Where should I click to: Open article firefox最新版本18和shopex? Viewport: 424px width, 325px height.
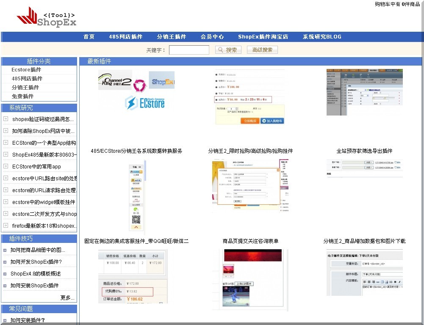(x=44, y=226)
